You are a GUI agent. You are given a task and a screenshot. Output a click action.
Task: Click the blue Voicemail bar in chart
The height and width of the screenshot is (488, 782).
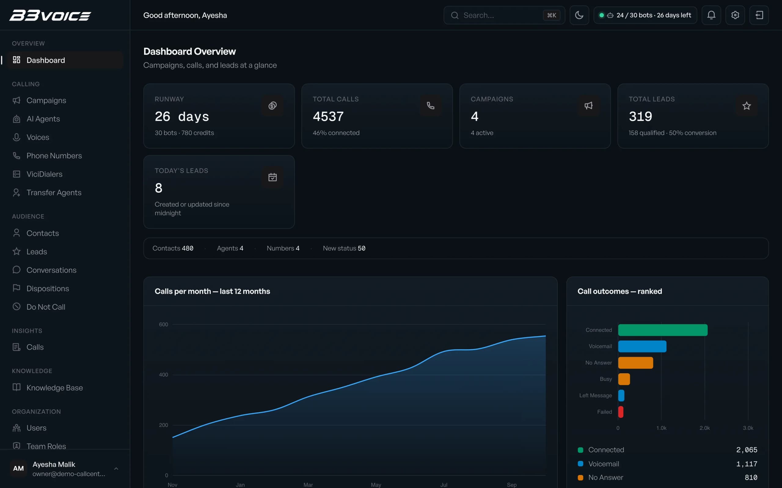coord(642,346)
